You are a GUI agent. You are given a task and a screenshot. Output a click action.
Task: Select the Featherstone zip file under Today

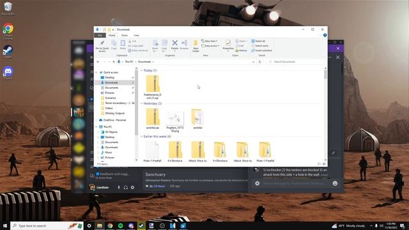coord(153,87)
